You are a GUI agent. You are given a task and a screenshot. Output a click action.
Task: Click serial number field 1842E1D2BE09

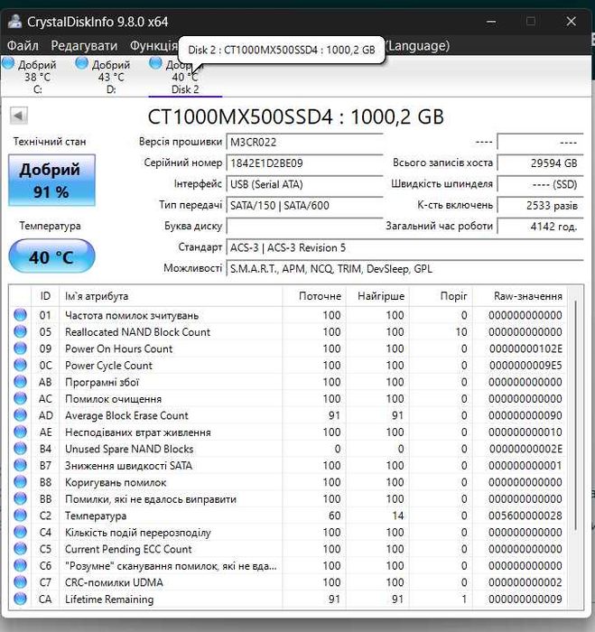tap(304, 163)
